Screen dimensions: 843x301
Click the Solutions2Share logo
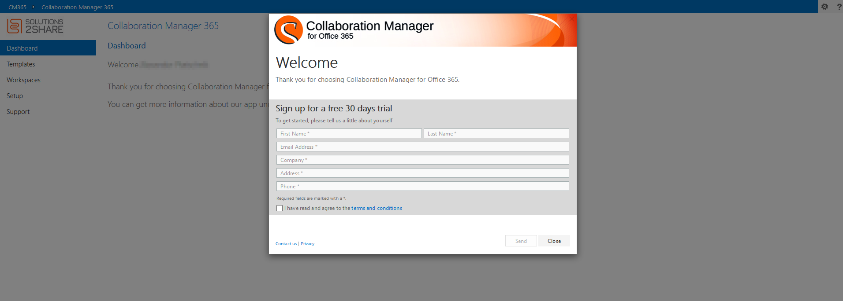tap(35, 26)
